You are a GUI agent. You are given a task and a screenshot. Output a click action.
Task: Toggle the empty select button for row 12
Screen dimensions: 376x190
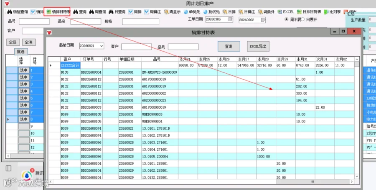24,147
